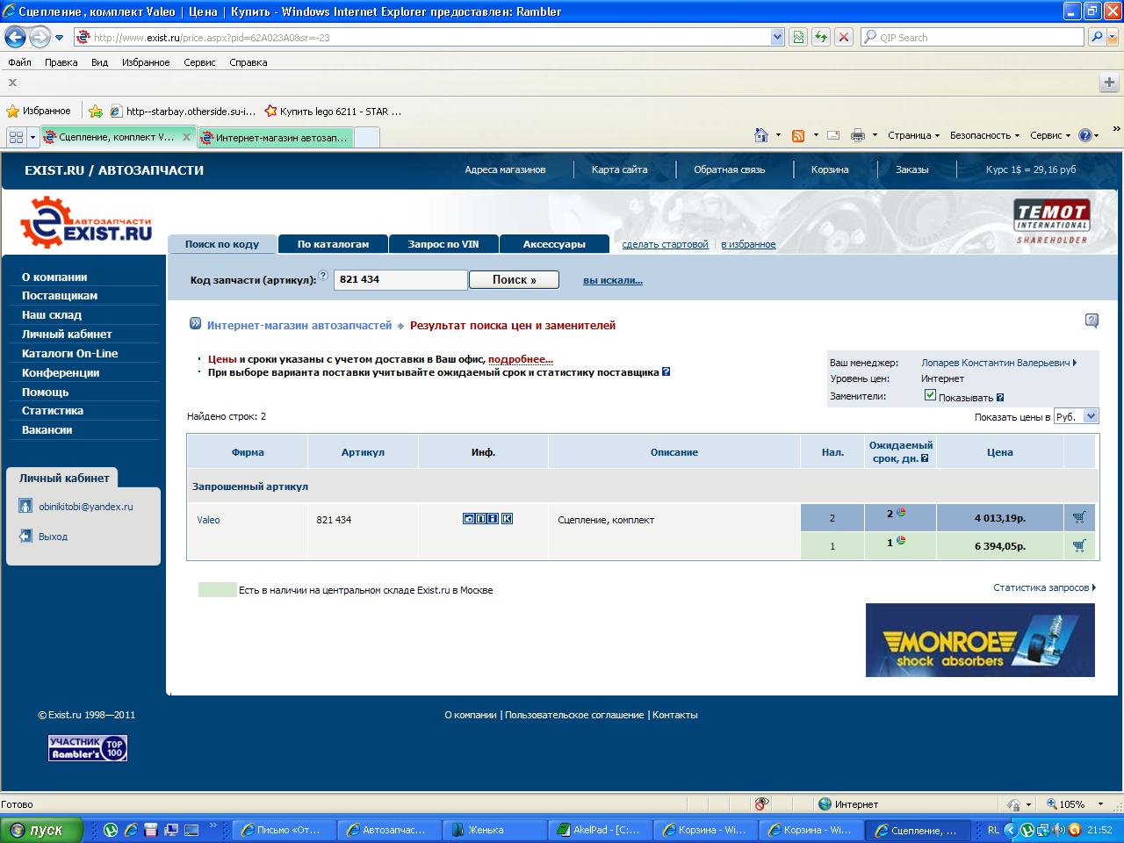This screenshot has height=843, width=1124.
Task: Toggle the Показывать заменители checkbox
Action: [930, 395]
